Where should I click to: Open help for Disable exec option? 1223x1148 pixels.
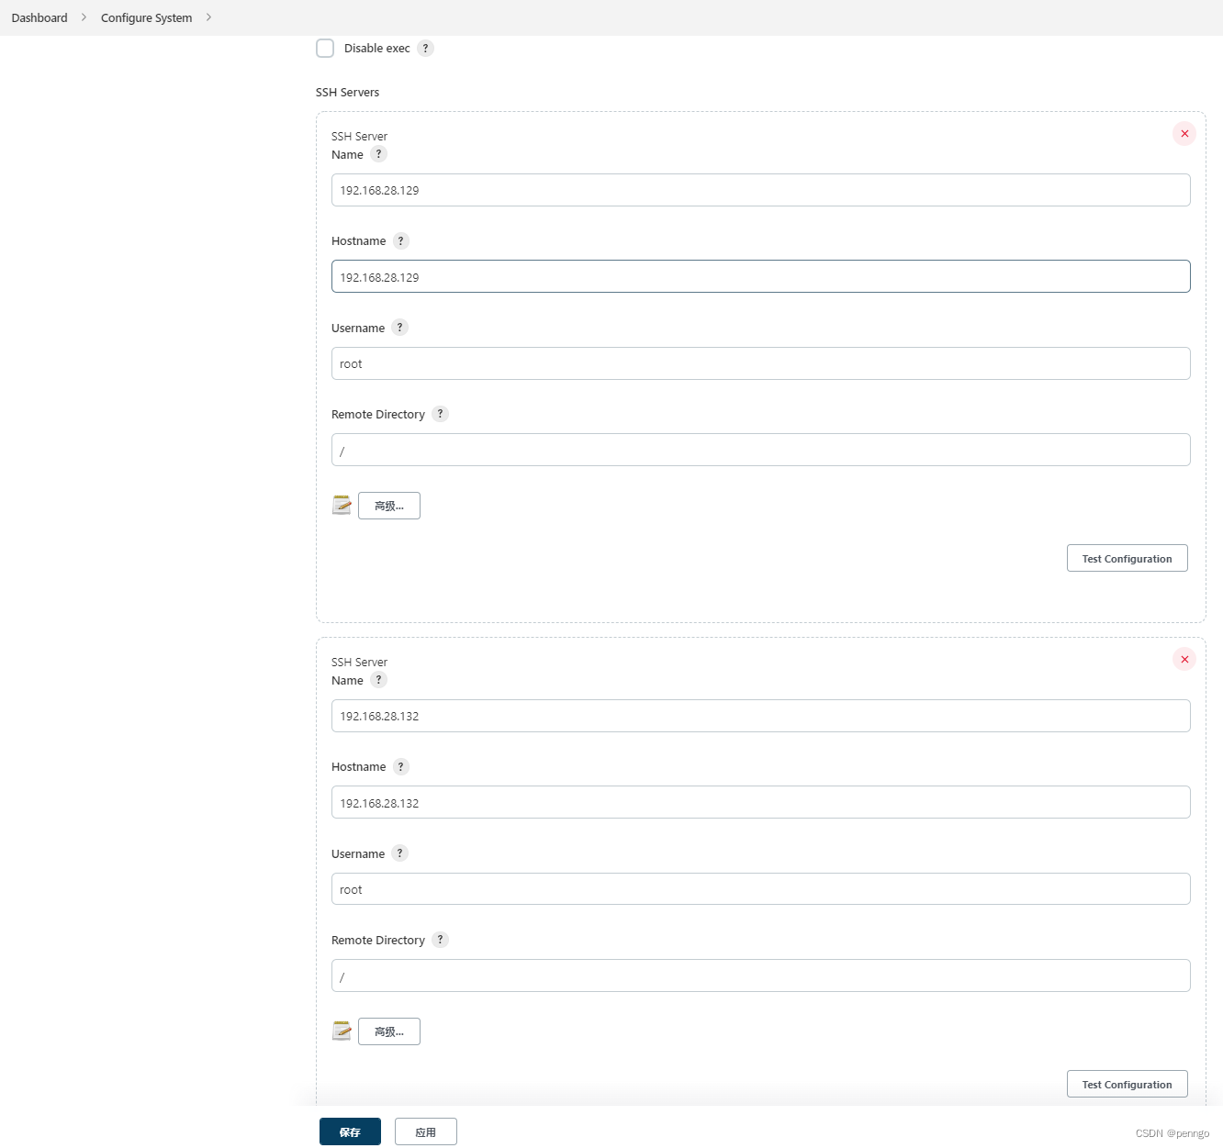425,48
